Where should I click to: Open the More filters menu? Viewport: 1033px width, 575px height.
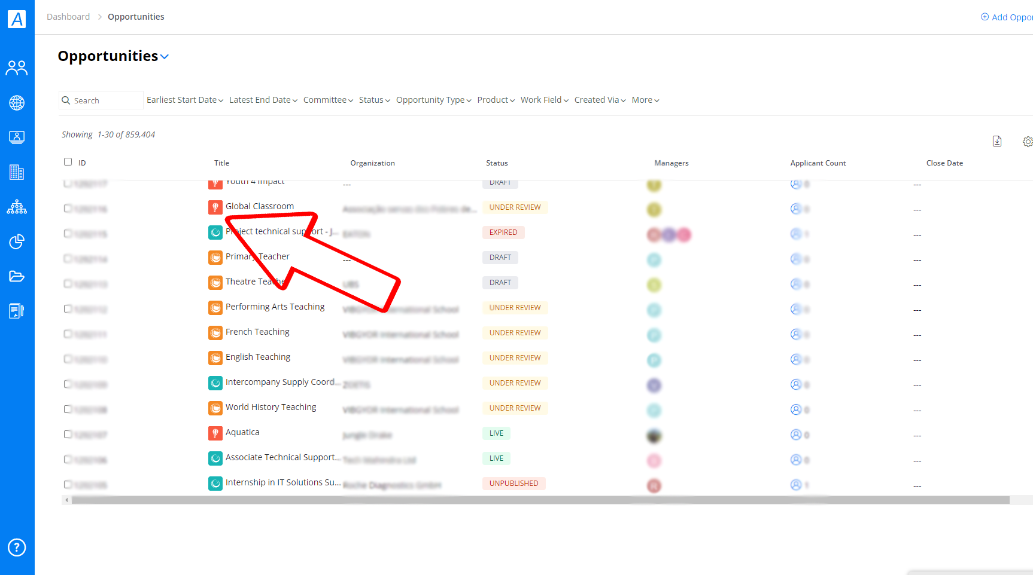pos(645,100)
